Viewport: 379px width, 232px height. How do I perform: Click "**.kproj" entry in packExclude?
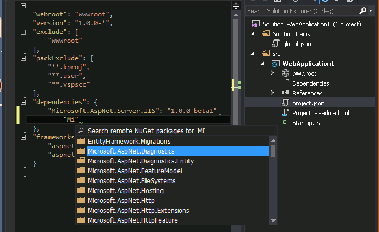pyautogui.click(x=67, y=67)
